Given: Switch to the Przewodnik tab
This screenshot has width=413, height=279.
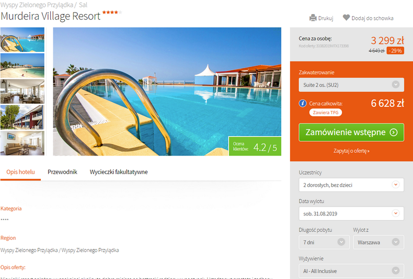Looking at the screenshot, I should (x=62, y=172).
